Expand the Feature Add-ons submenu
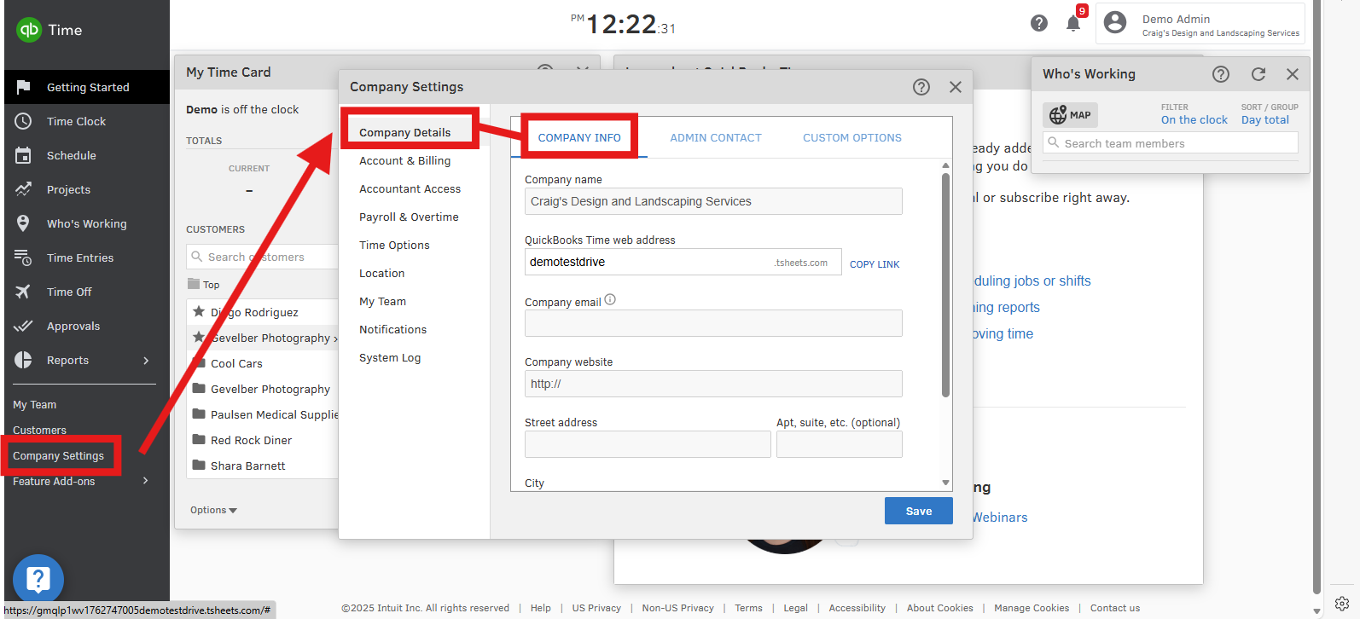 pyautogui.click(x=146, y=481)
